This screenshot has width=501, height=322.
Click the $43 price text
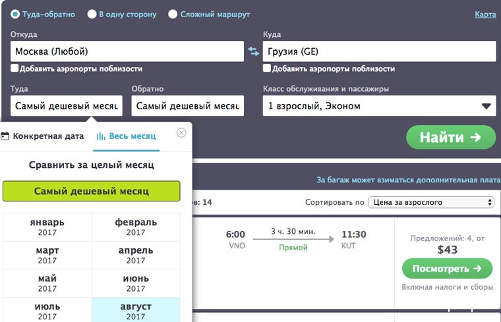(x=448, y=250)
